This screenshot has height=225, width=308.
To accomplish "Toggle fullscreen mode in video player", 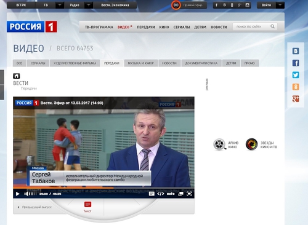I will 189,194.
